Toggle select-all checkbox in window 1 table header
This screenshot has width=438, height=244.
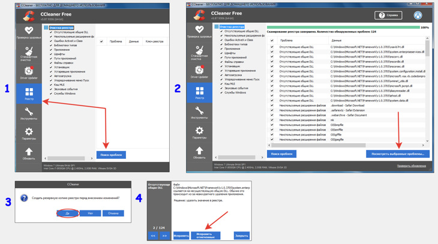(101, 41)
